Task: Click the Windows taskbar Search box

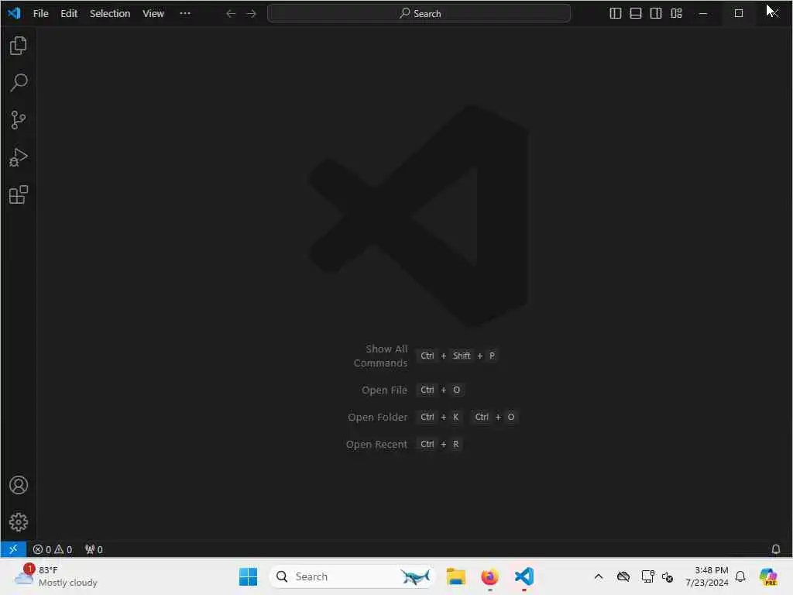Action: tap(352, 576)
